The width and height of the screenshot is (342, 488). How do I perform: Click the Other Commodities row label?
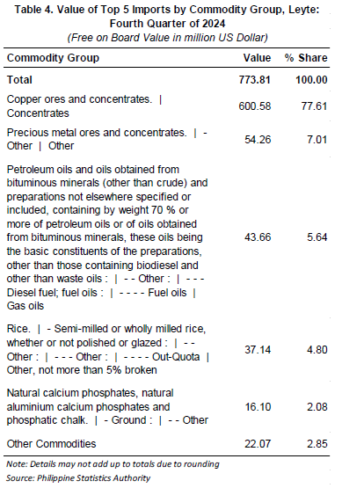[x=51, y=444]
